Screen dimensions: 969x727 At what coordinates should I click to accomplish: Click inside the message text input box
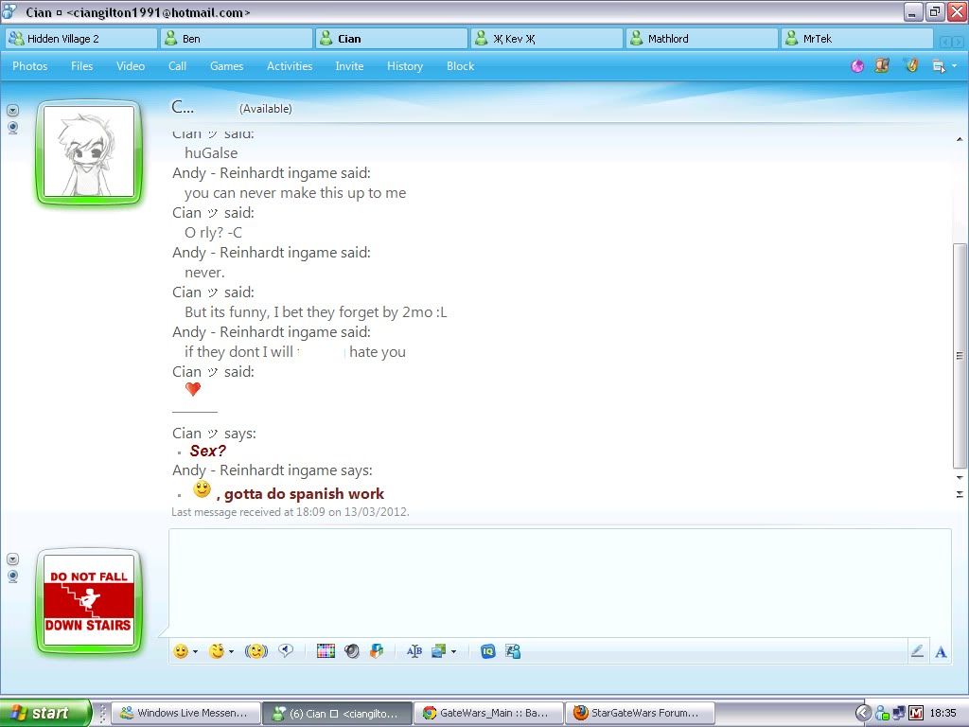pyautogui.click(x=558, y=579)
